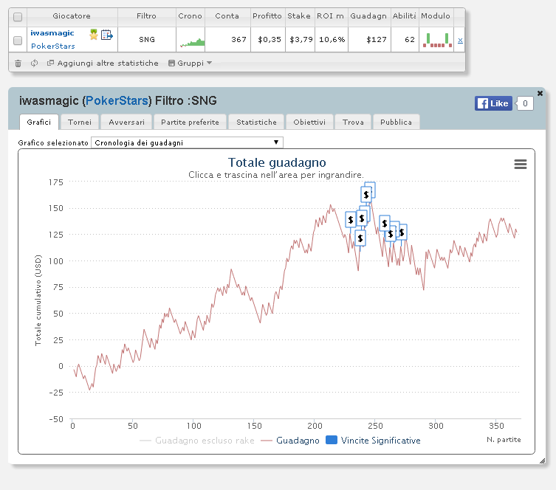The image size is (556, 490).
Task: Sort by the Filtro column header
Action: pos(146,16)
